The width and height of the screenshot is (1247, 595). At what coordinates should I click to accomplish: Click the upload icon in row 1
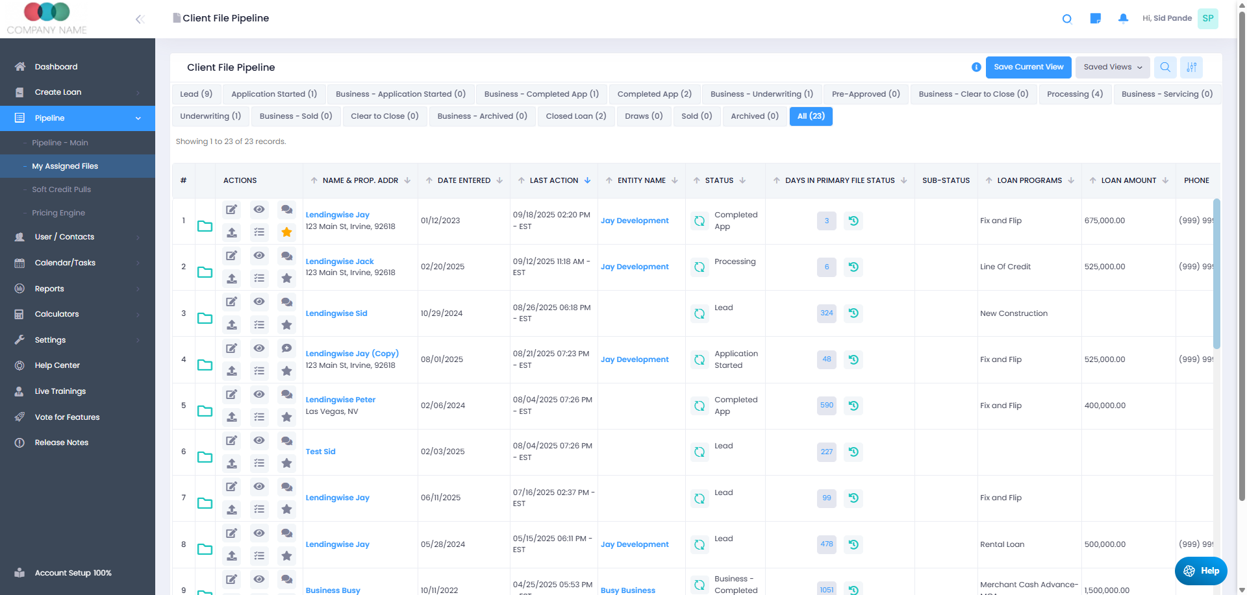pos(231,232)
